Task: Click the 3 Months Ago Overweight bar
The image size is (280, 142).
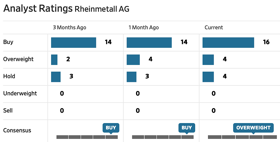Action: [x=54, y=60]
